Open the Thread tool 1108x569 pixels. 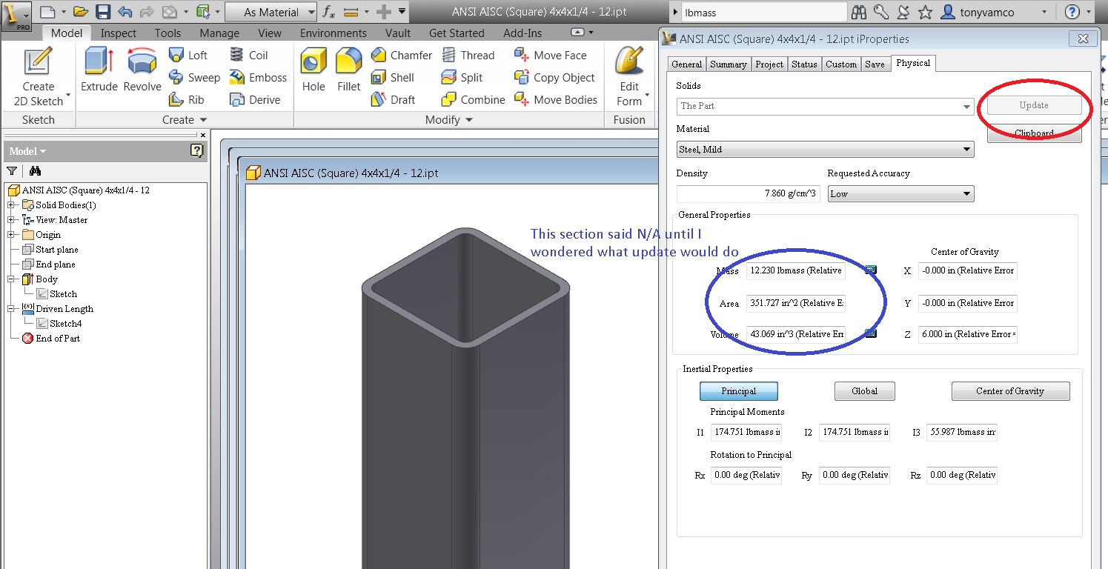coord(468,55)
